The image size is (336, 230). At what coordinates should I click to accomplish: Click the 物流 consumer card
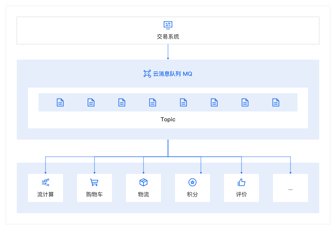[x=143, y=188]
